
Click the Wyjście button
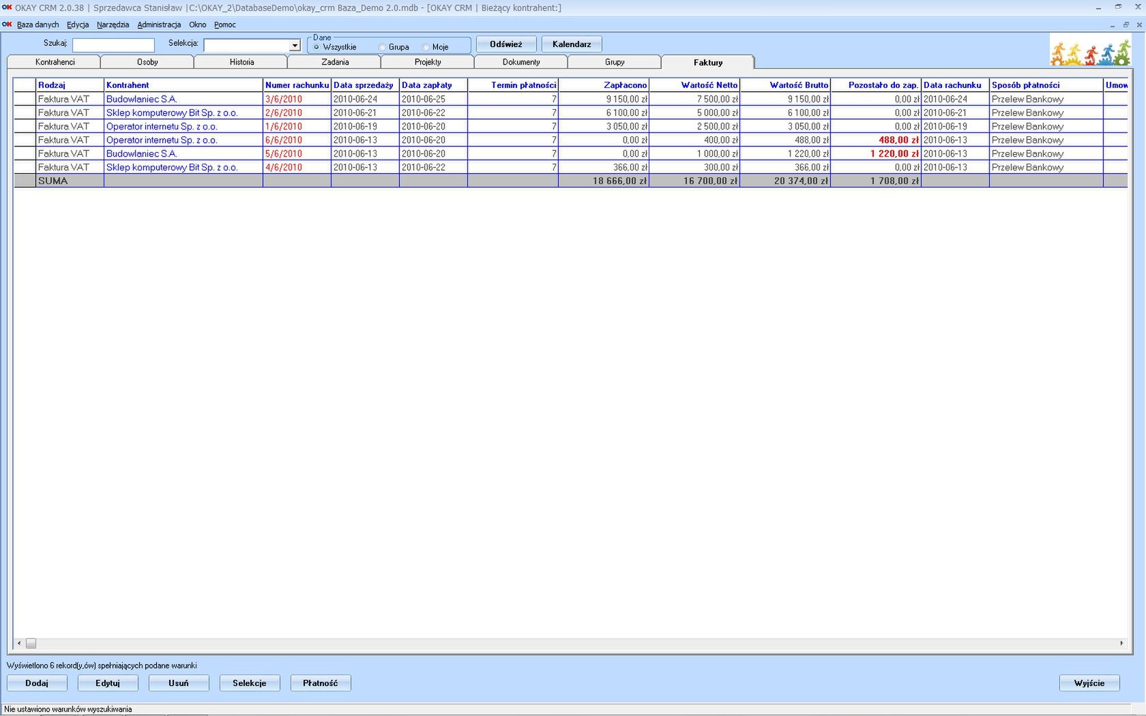click(x=1089, y=683)
